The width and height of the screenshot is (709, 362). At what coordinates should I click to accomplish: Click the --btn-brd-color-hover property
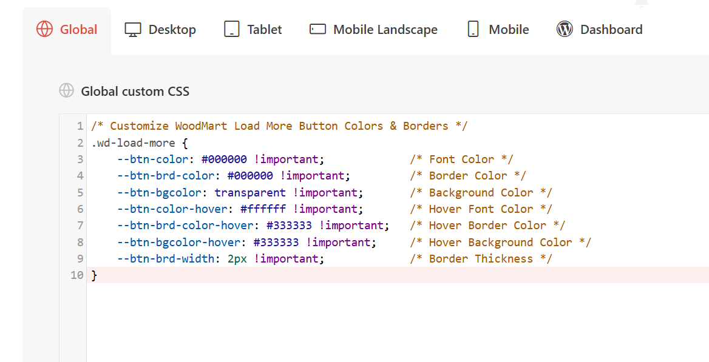click(185, 226)
